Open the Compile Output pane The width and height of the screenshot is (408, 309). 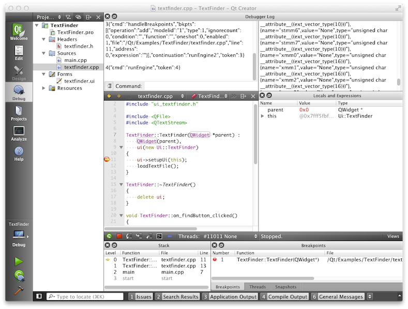point(284,297)
